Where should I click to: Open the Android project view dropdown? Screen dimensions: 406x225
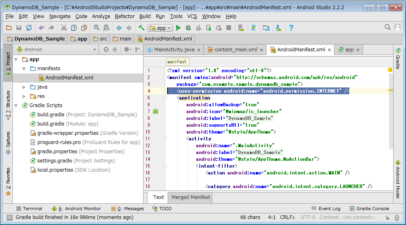tap(56, 49)
